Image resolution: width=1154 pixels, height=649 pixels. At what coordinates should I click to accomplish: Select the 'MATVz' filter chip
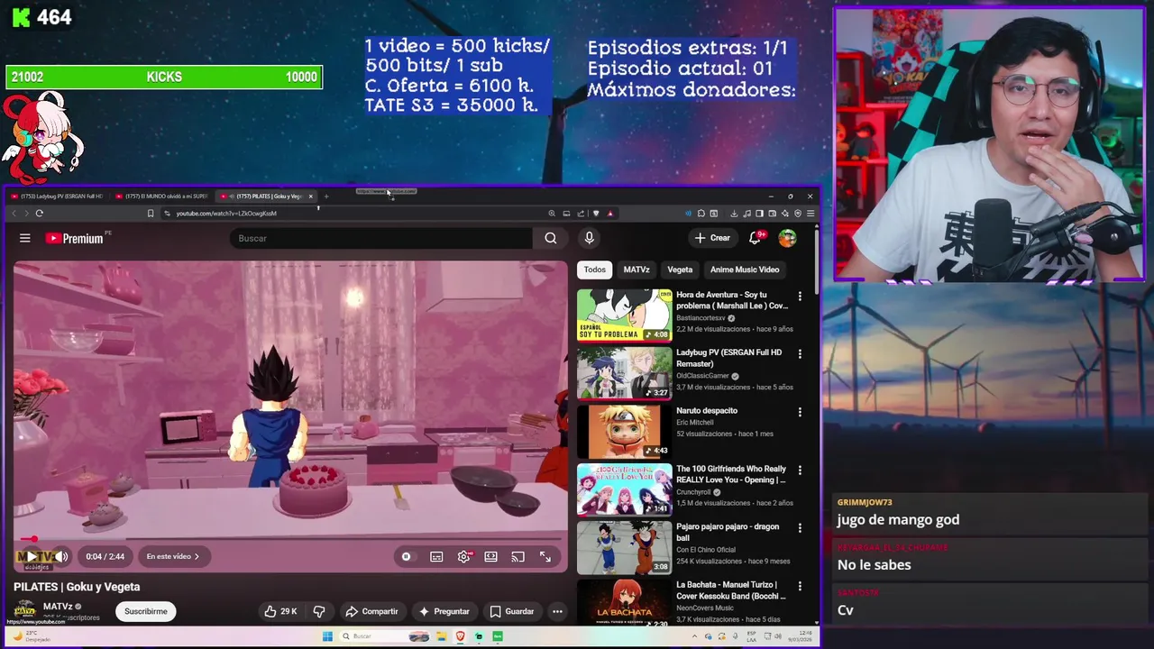pos(637,270)
